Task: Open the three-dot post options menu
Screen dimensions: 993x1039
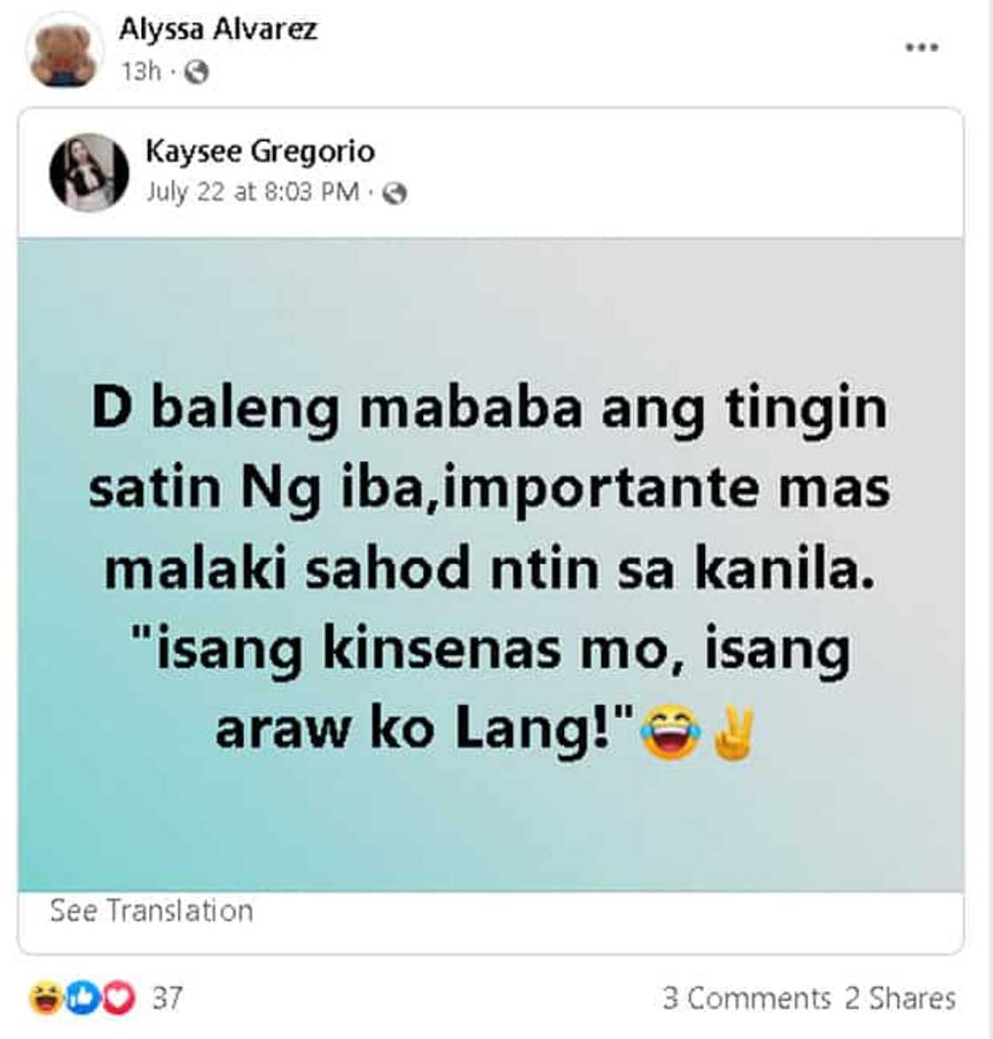Action: [922, 47]
